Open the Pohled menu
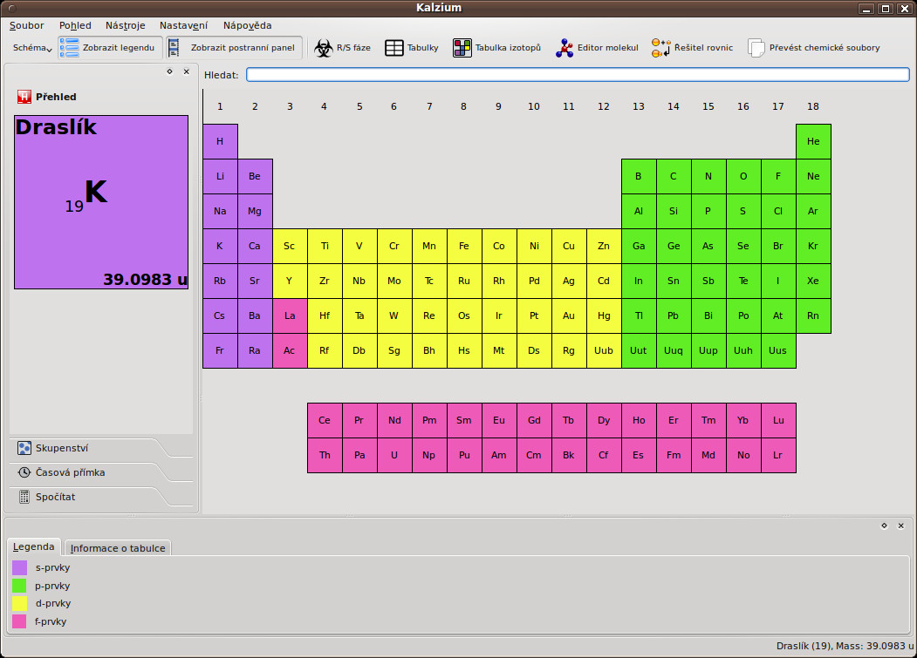 (75, 25)
